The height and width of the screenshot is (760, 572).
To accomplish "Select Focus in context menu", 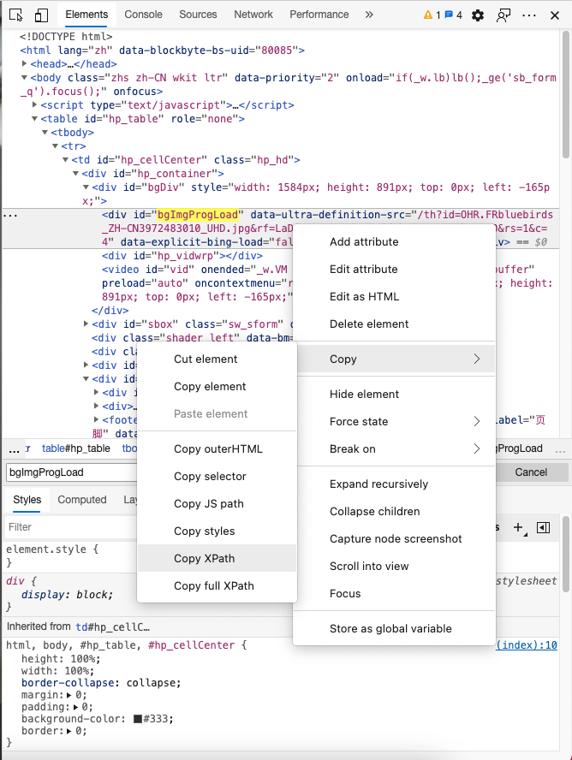I will coord(394,593).
